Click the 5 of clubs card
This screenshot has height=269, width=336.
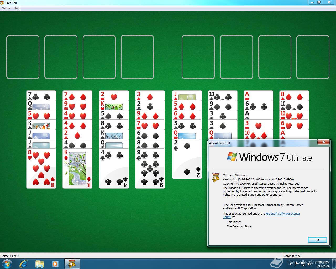(x=187, y=124)
